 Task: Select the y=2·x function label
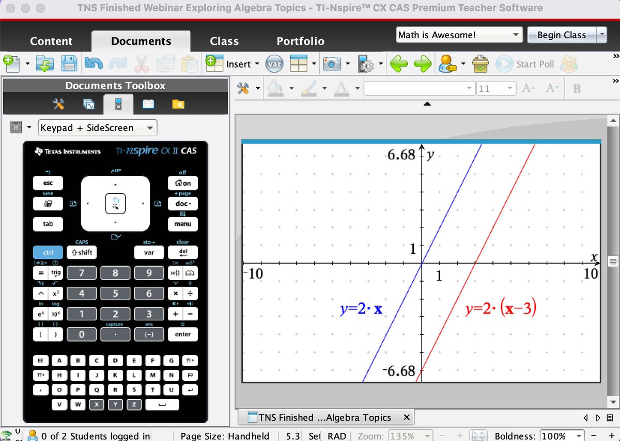[x=361, y=308]
